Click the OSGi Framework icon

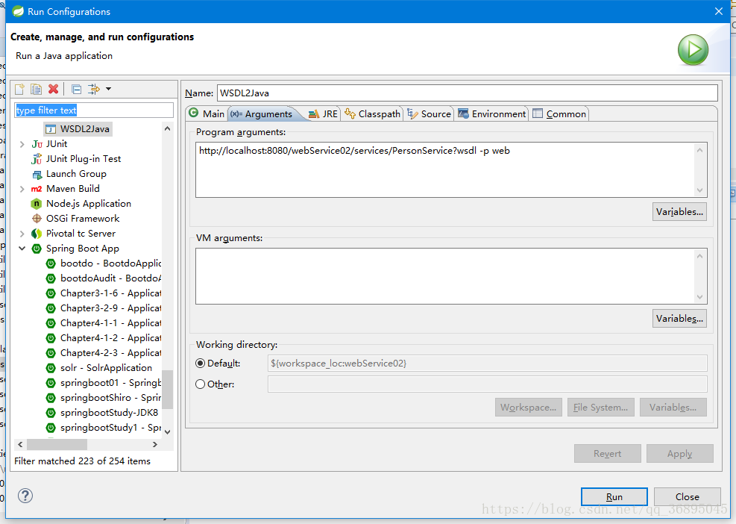point(37,219)
